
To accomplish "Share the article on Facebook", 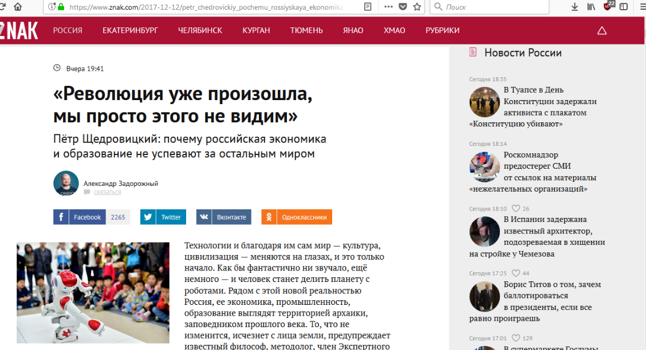I will pos(80,217).
